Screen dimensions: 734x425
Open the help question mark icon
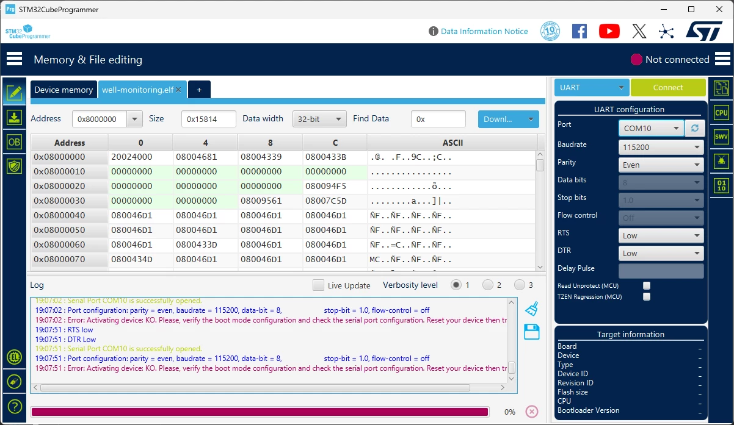15,405
